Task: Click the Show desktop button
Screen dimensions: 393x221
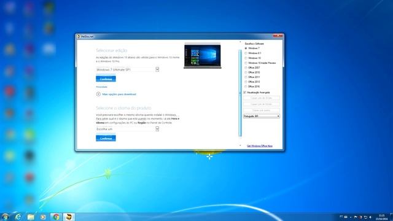Action: pyautogui.click(x=392, y=217)
